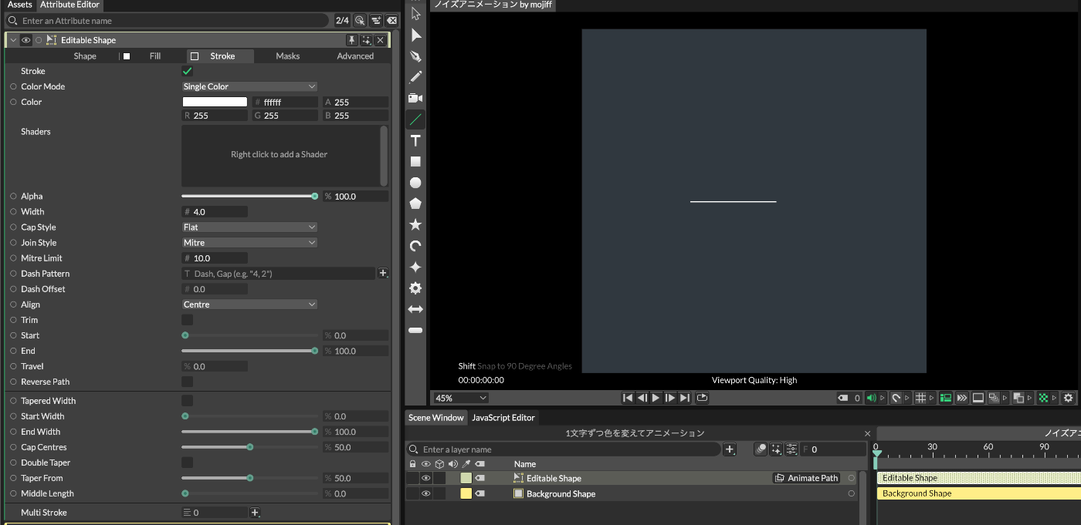Select the Text tool
This screenshot has height=525, width=1081.
coord(415,140)
